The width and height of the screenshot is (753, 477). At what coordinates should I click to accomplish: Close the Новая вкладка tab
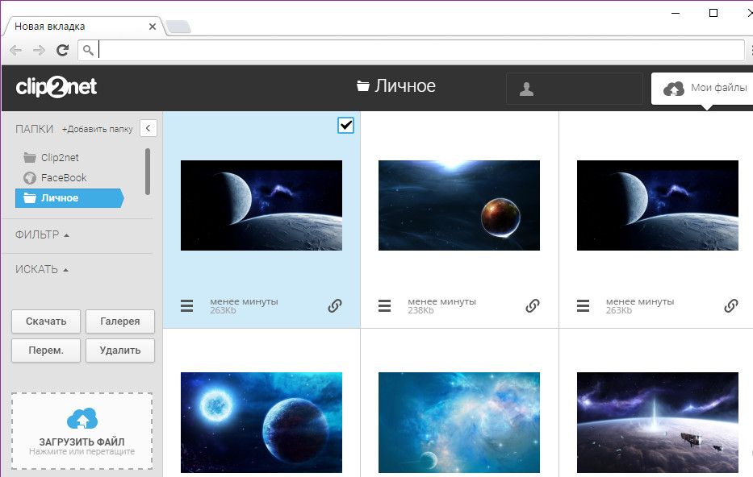tap(153, 27)
